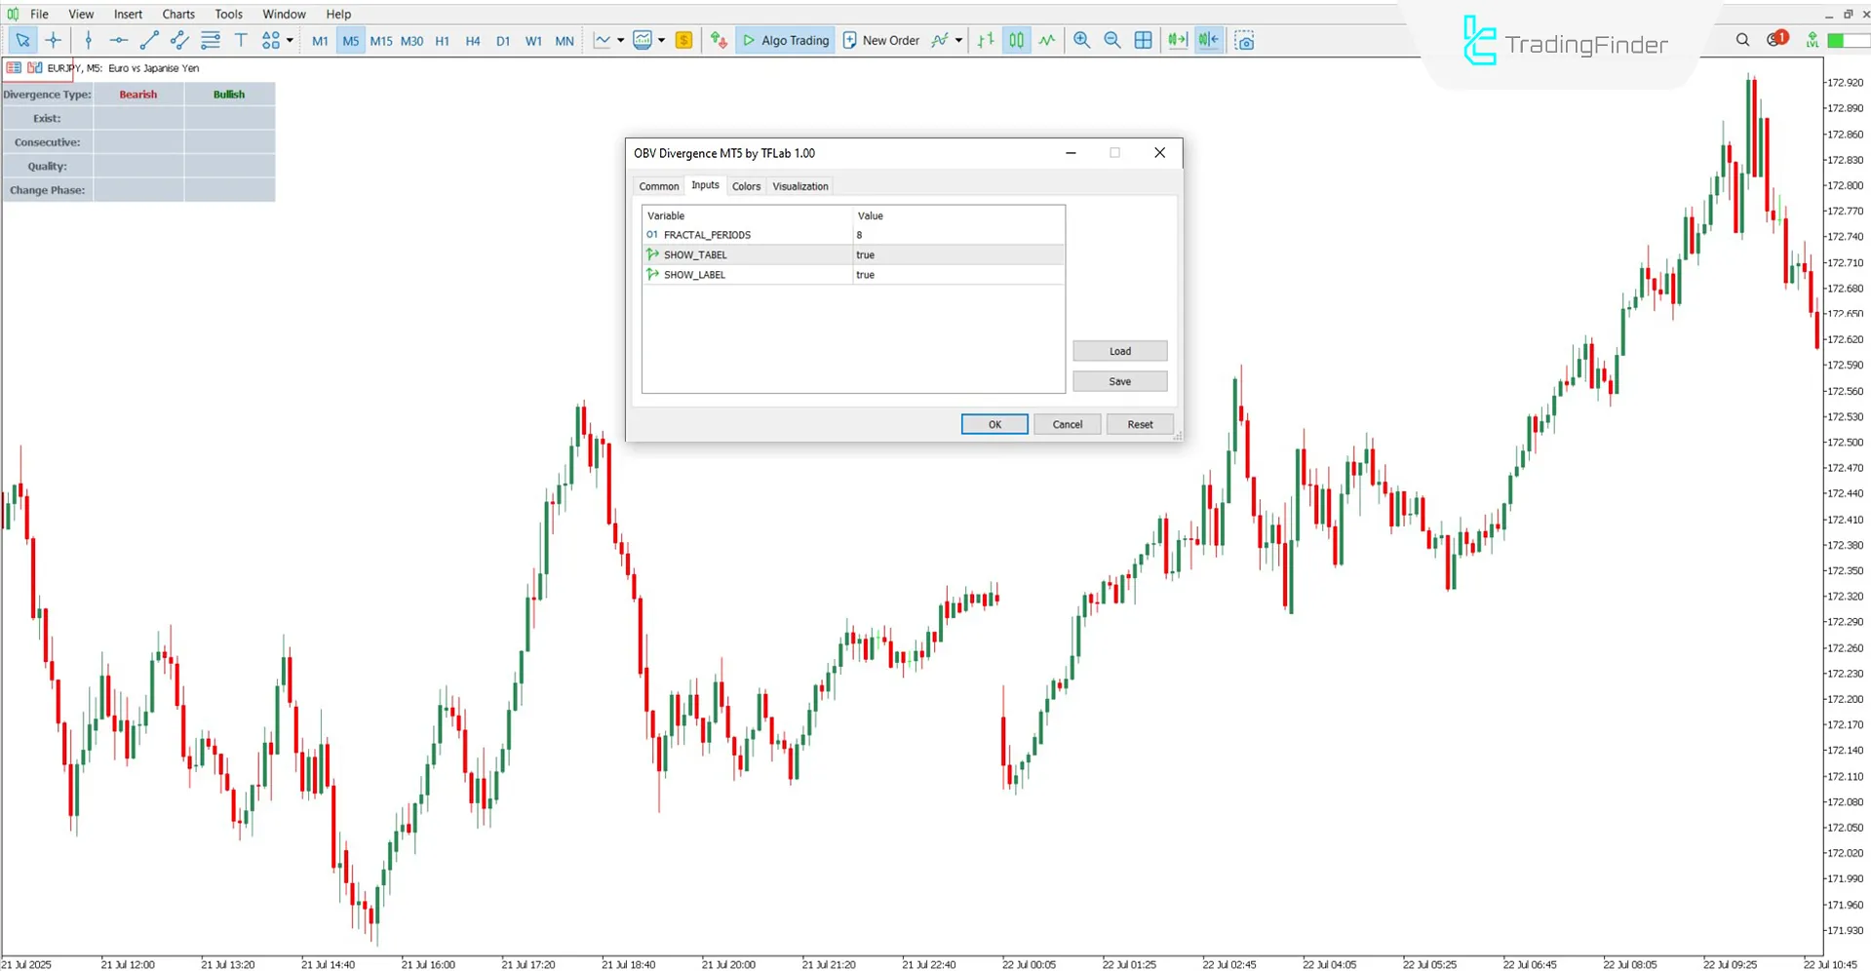The width and height of the screenshot is (1871, 971).
Task: Activate the Vertical Line drawing tool
Action: pos(88,40)
